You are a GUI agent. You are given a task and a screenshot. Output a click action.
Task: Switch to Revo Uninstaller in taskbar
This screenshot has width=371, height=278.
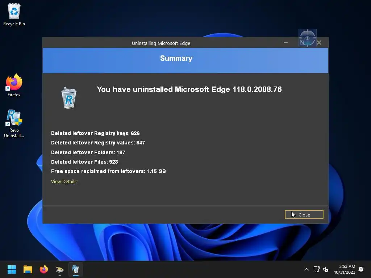[x=75, y=269]
